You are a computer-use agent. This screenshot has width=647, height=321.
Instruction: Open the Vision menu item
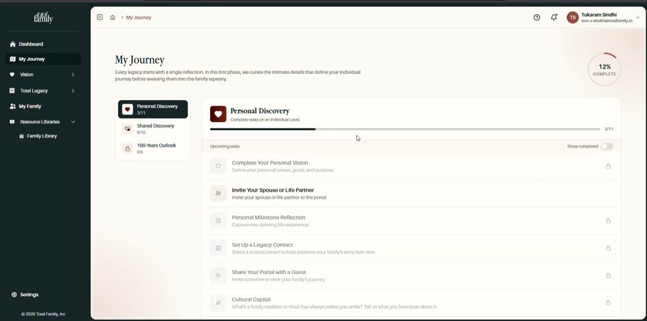[43, 74]
